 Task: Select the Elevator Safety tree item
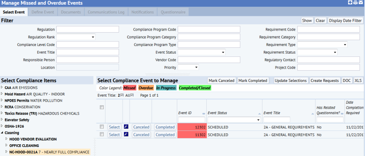pyautogui.click(x=17, y=120)
